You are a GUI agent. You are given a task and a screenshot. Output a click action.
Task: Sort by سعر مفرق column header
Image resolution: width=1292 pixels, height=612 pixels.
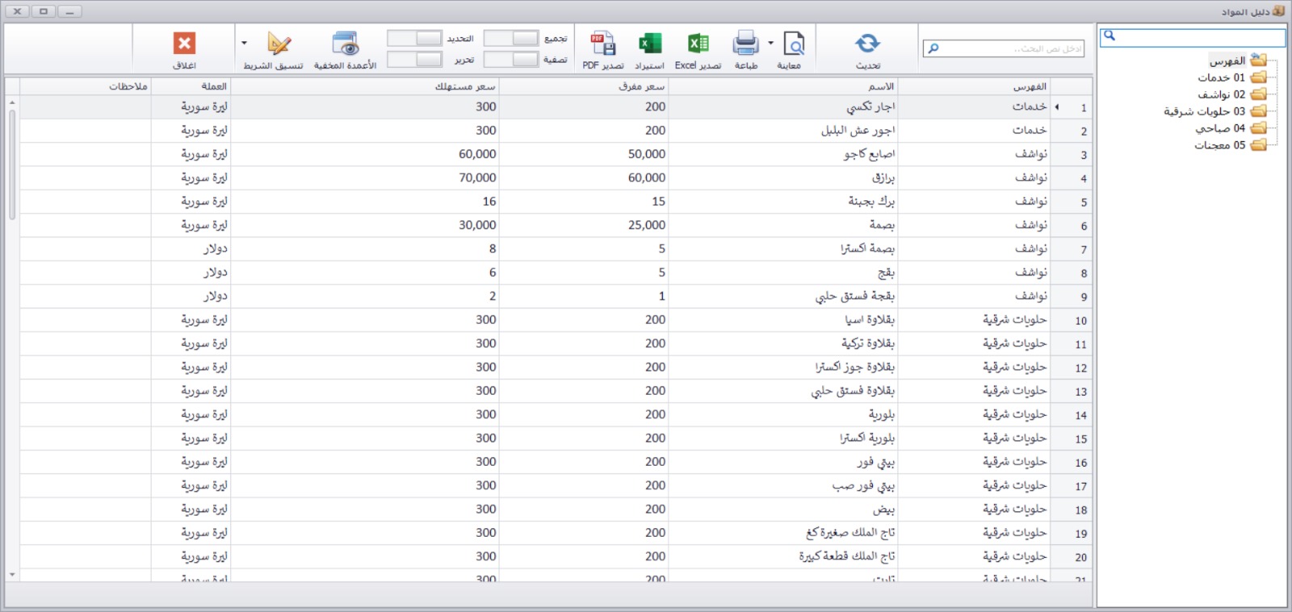point(641,86)
